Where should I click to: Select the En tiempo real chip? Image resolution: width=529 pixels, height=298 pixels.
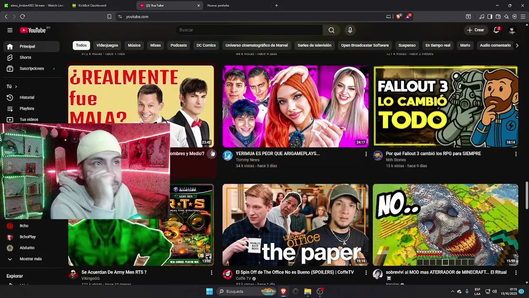pos(438,46)
